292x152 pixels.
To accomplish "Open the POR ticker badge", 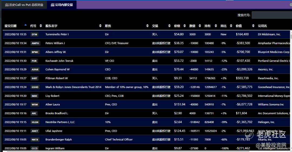I will pos(34,61).
